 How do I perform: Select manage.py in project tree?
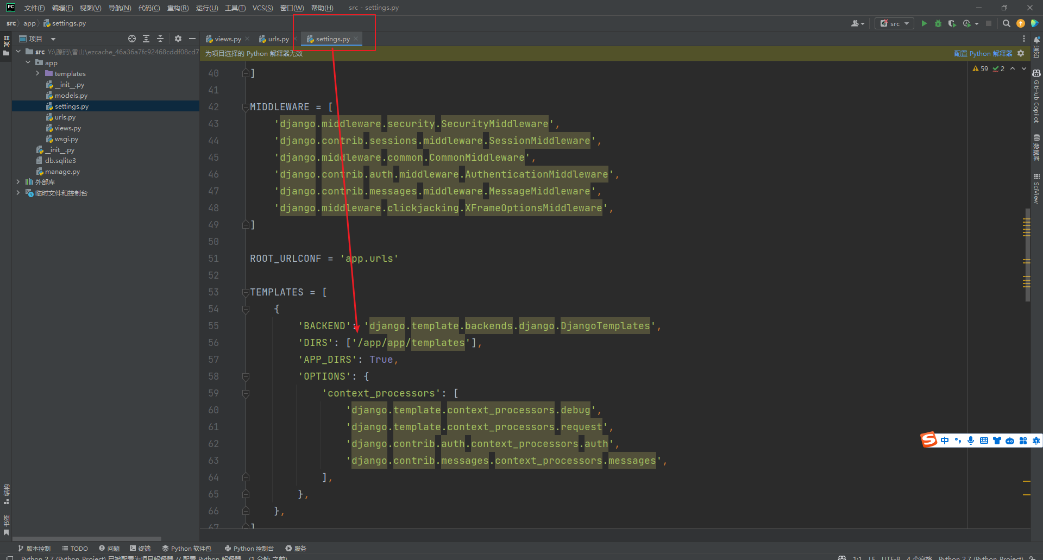[x=62, y=171]
